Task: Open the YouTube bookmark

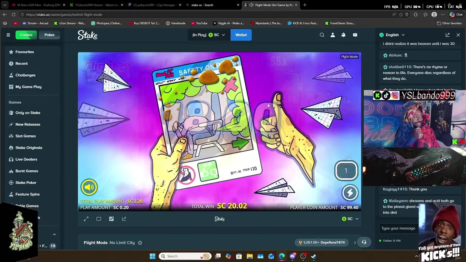Action: pos(199,23)
